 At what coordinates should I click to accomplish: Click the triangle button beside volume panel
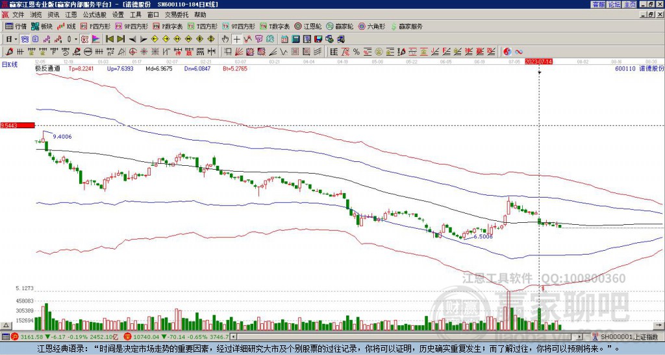[6, 325]
